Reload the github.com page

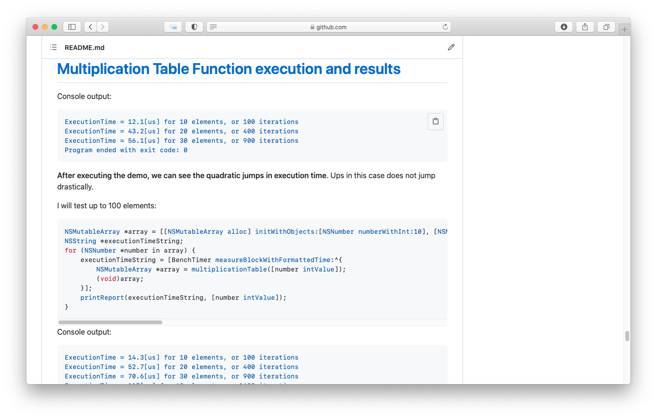pyautogui.click(x=445, y=27)
